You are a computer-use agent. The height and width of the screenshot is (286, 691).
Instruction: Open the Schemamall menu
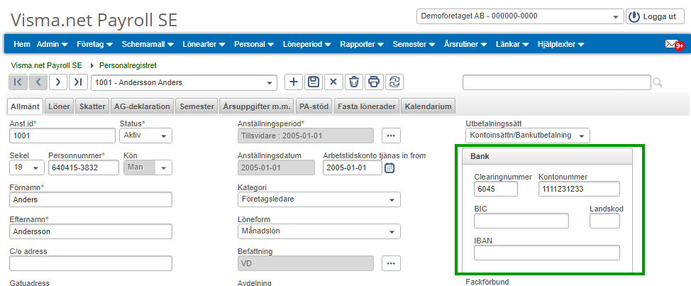(148, 44)
